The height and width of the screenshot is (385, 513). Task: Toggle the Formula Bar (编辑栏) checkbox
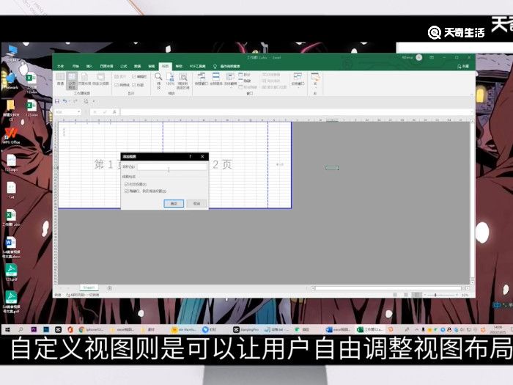coord(134,76)
